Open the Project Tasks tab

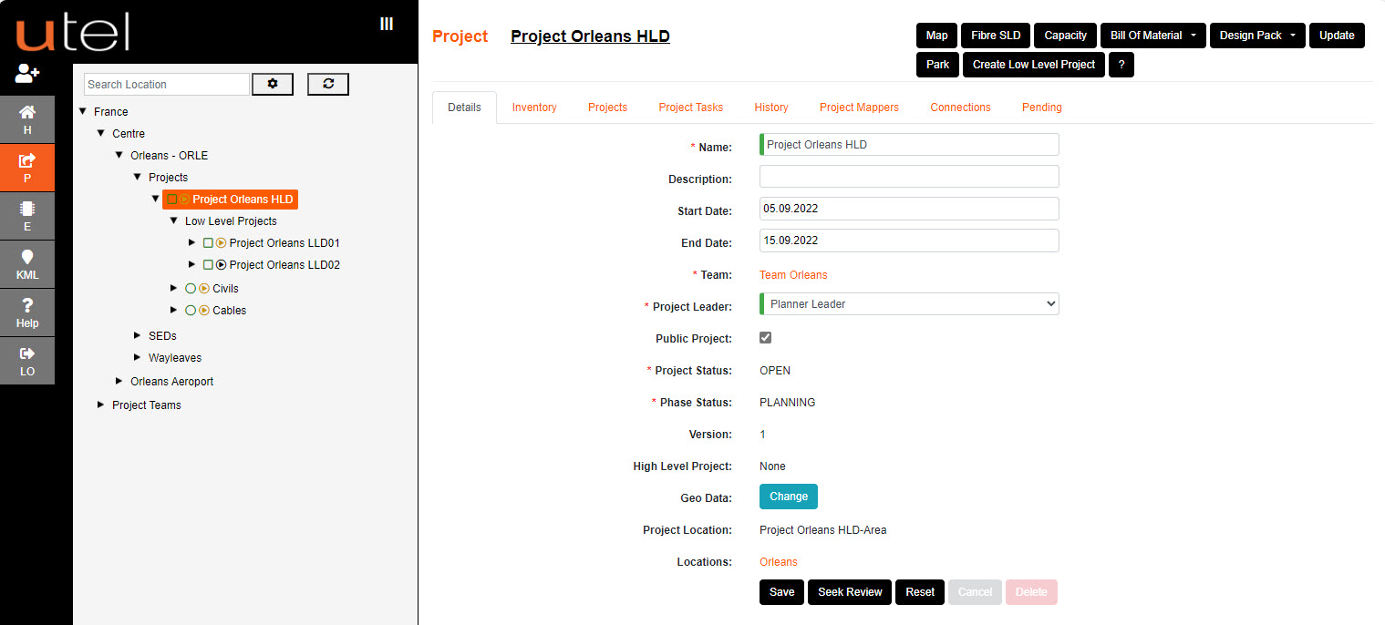(x=690, y=107)
